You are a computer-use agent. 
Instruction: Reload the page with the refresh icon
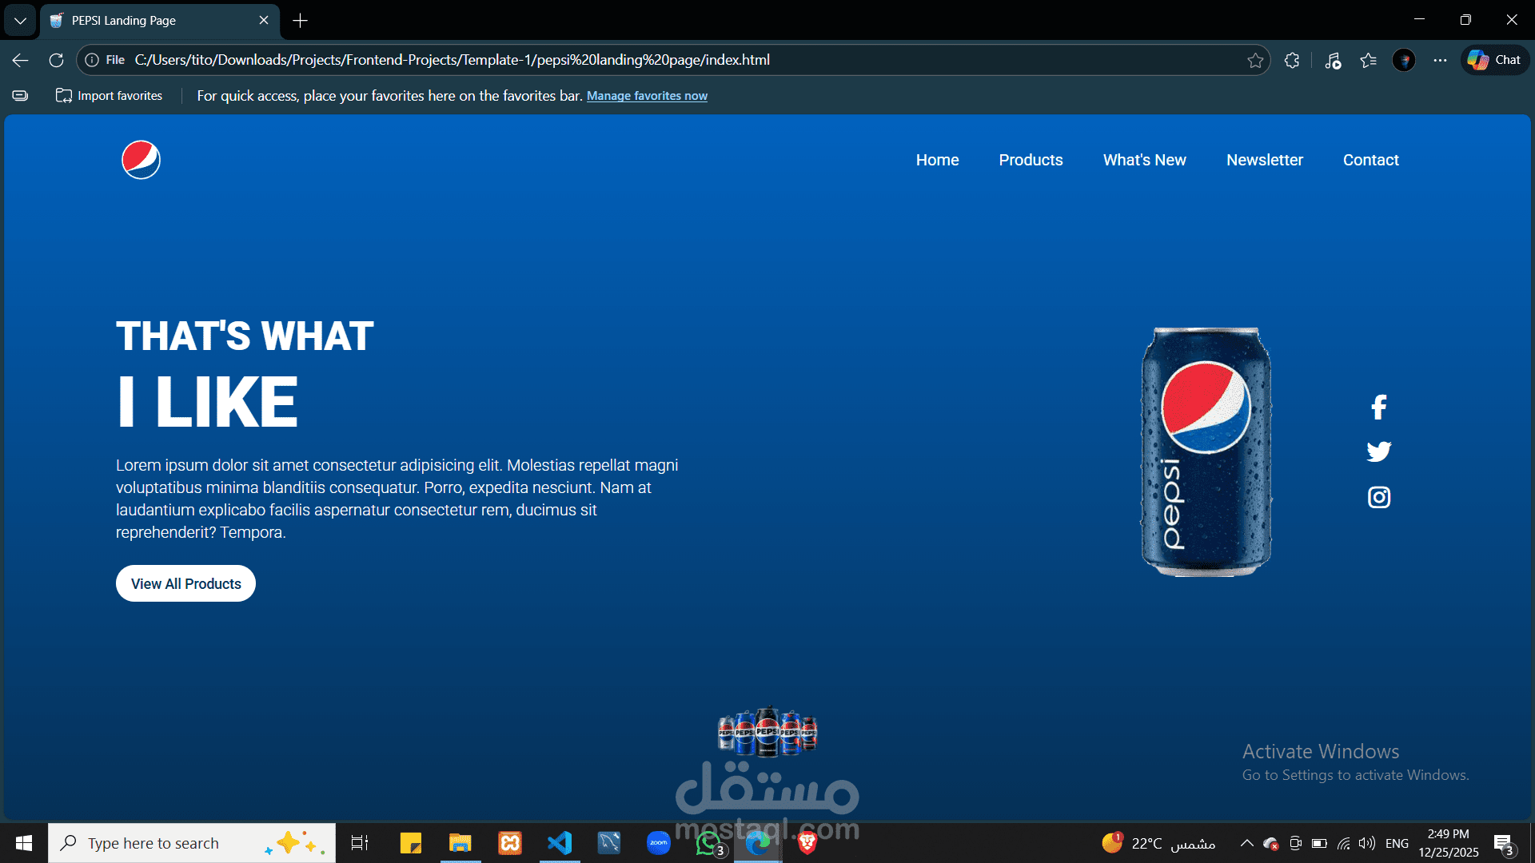click(x=56, y=60)
